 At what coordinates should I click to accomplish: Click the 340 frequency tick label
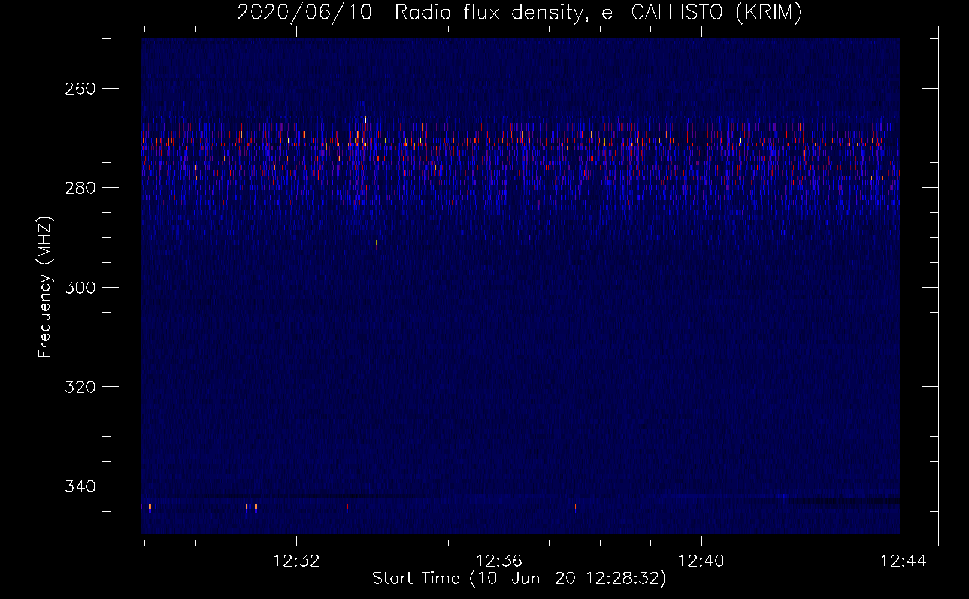coord(80,486)
